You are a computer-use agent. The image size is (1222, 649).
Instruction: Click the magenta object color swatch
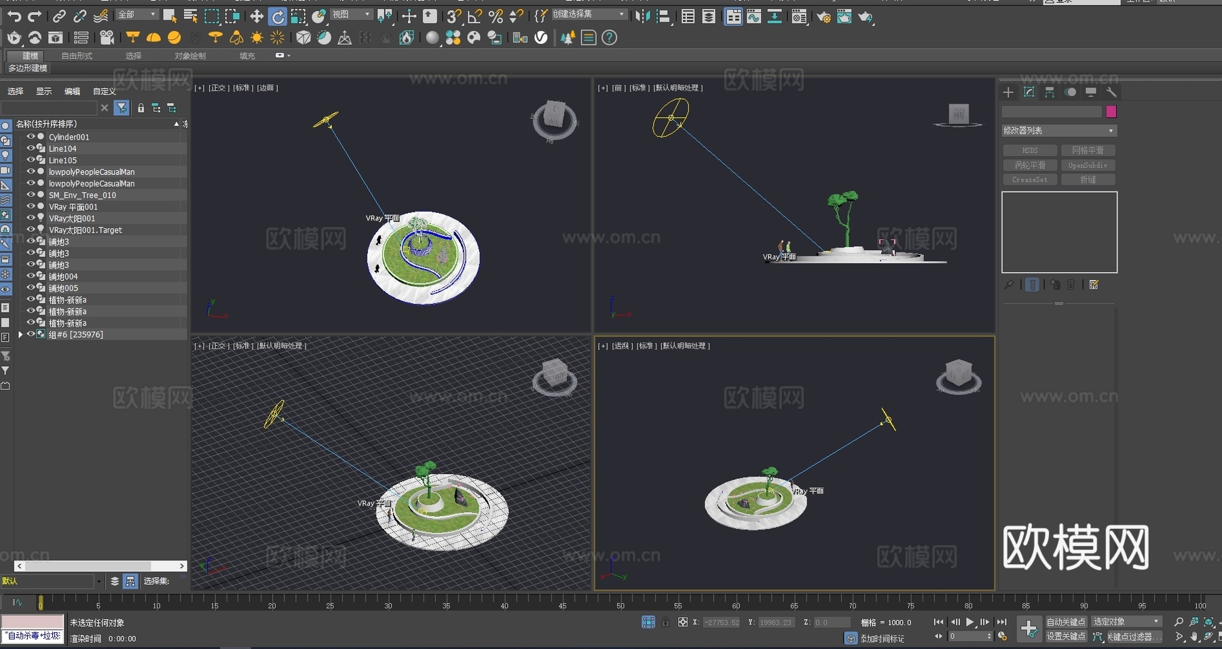click(x=1111, y=111)
